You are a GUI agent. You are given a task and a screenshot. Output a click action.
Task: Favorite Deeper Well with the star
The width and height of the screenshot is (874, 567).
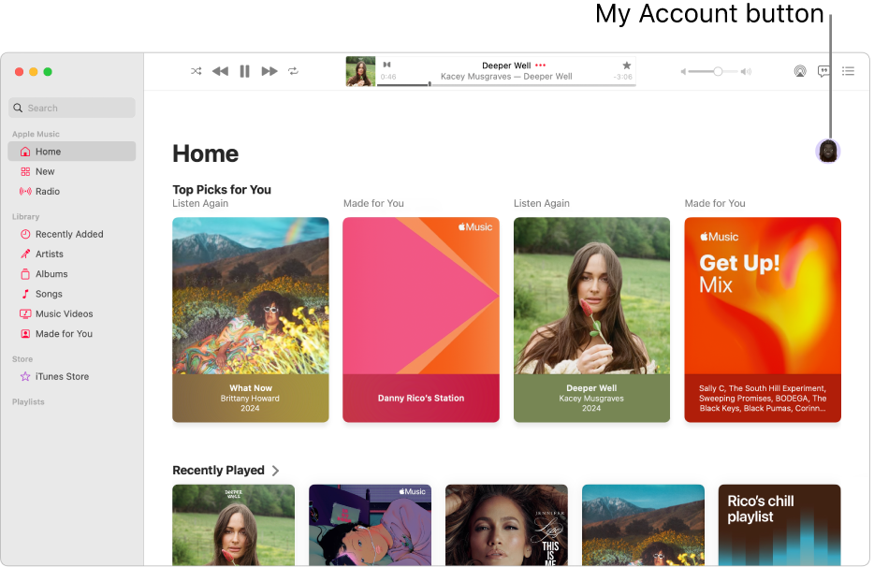(626, 65)
